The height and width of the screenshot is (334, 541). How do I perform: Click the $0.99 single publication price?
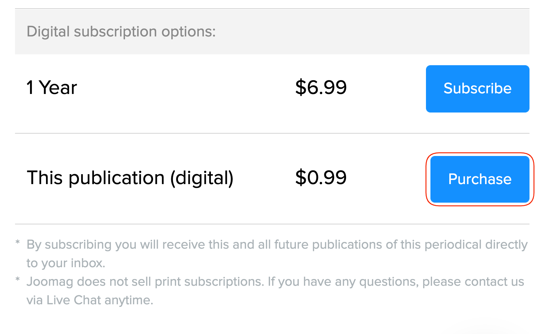pyautogui.click(x=321, y=178)
